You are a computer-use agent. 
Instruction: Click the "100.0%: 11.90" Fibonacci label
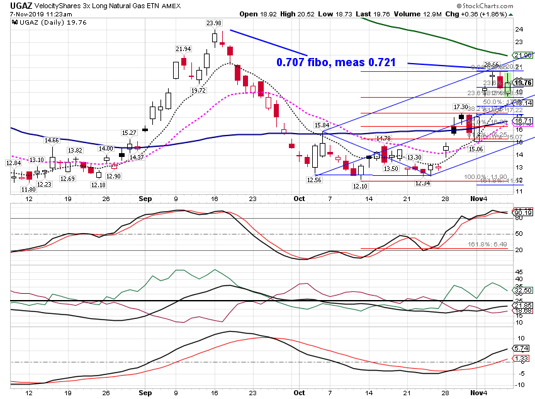pyautogui.click(x=485, y=176)
